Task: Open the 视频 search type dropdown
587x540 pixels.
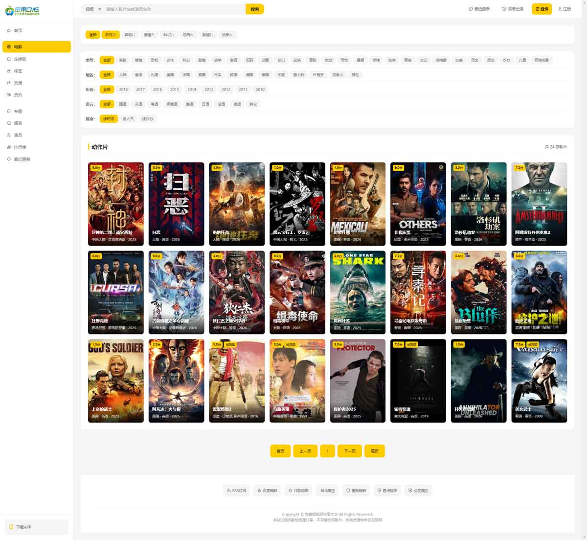Action: click(x=93, y=9)
